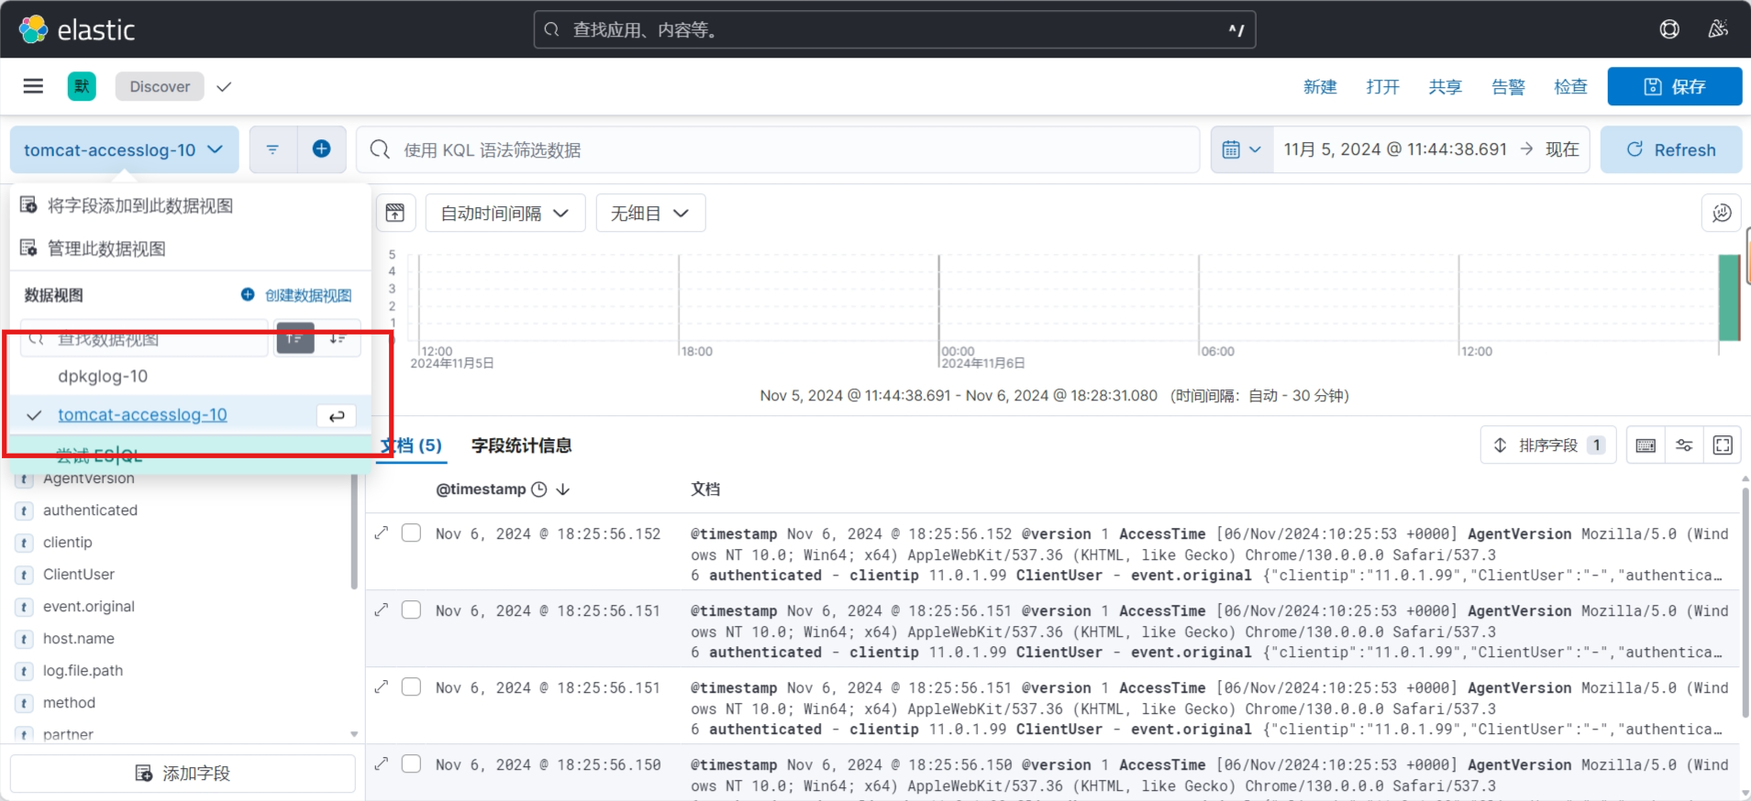Open the green default space avatar
Image resolution: width=1751 pixels, height=801 pixels.
(x=82, y=86)
